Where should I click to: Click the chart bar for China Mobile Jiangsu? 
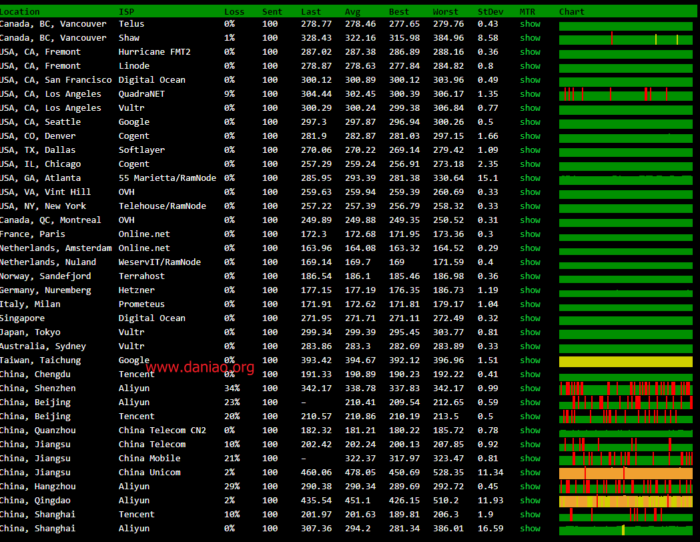click(x=625, y=459)
